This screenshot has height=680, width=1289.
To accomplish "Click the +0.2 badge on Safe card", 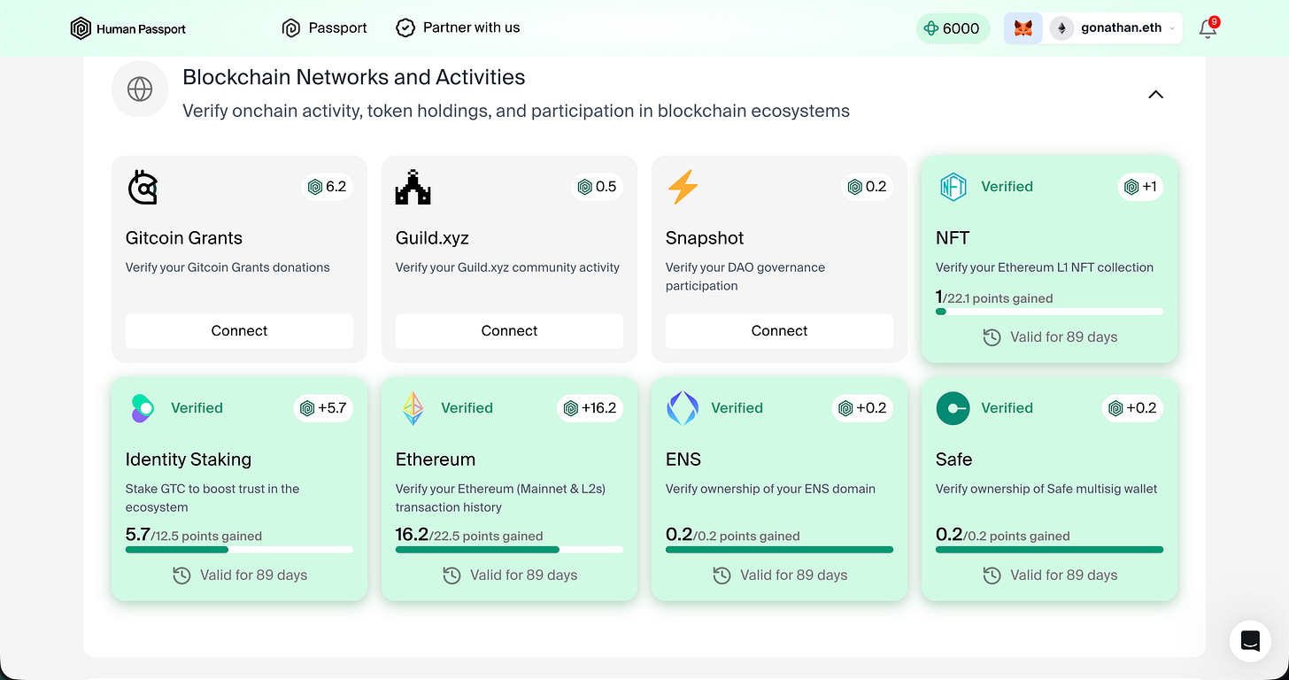I will [x=1133, y=408].
